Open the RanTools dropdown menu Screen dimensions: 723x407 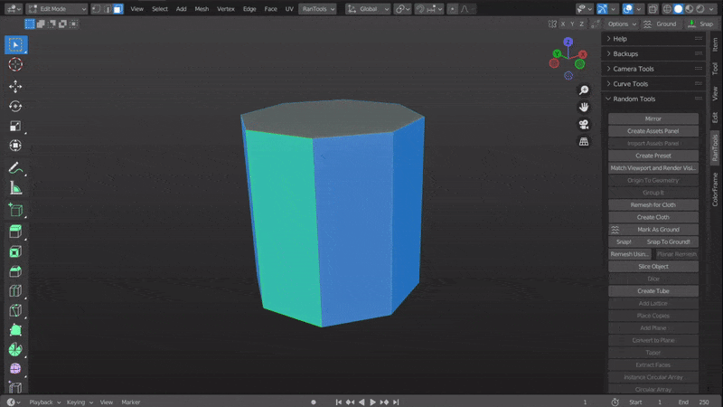click(318, 9)
